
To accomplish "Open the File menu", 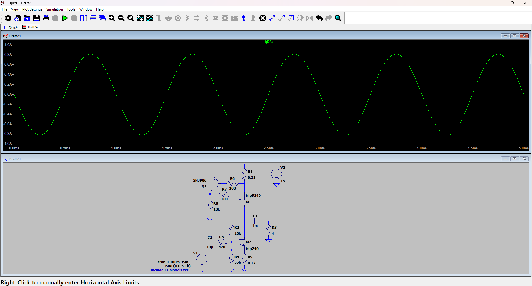I will click(x=4, y=9).
